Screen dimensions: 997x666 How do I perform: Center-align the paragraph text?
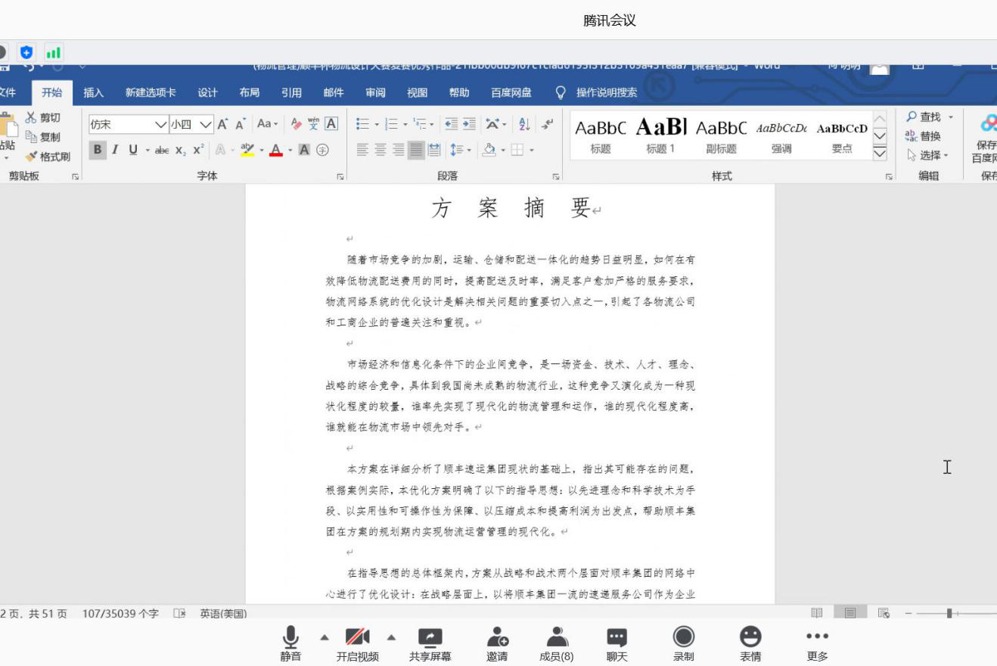(x=380, y=150)
